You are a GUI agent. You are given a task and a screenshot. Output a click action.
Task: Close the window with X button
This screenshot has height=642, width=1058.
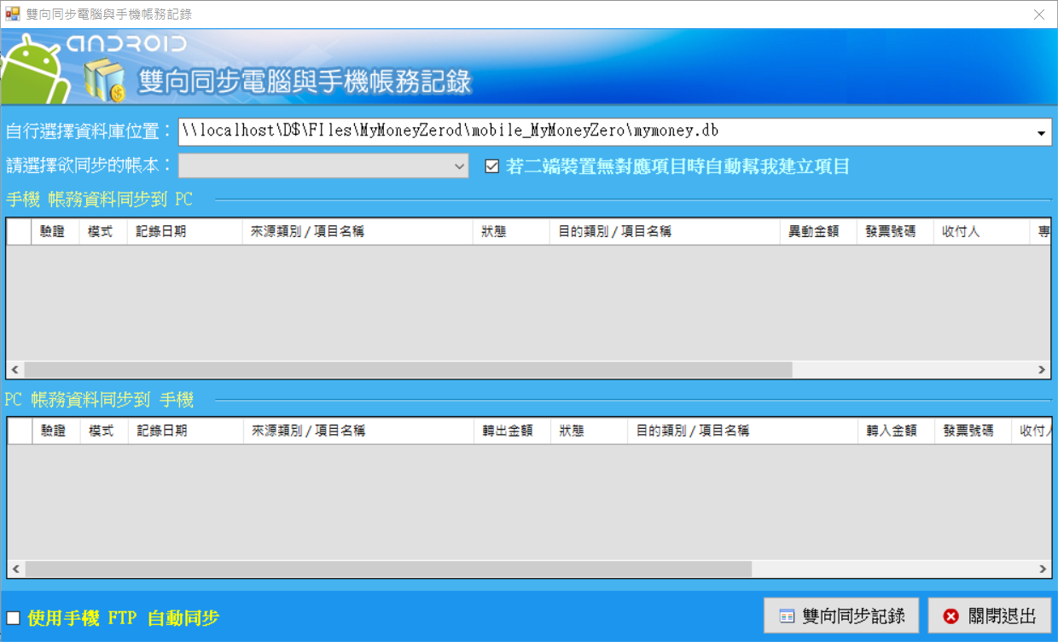tap(1038, 14)
